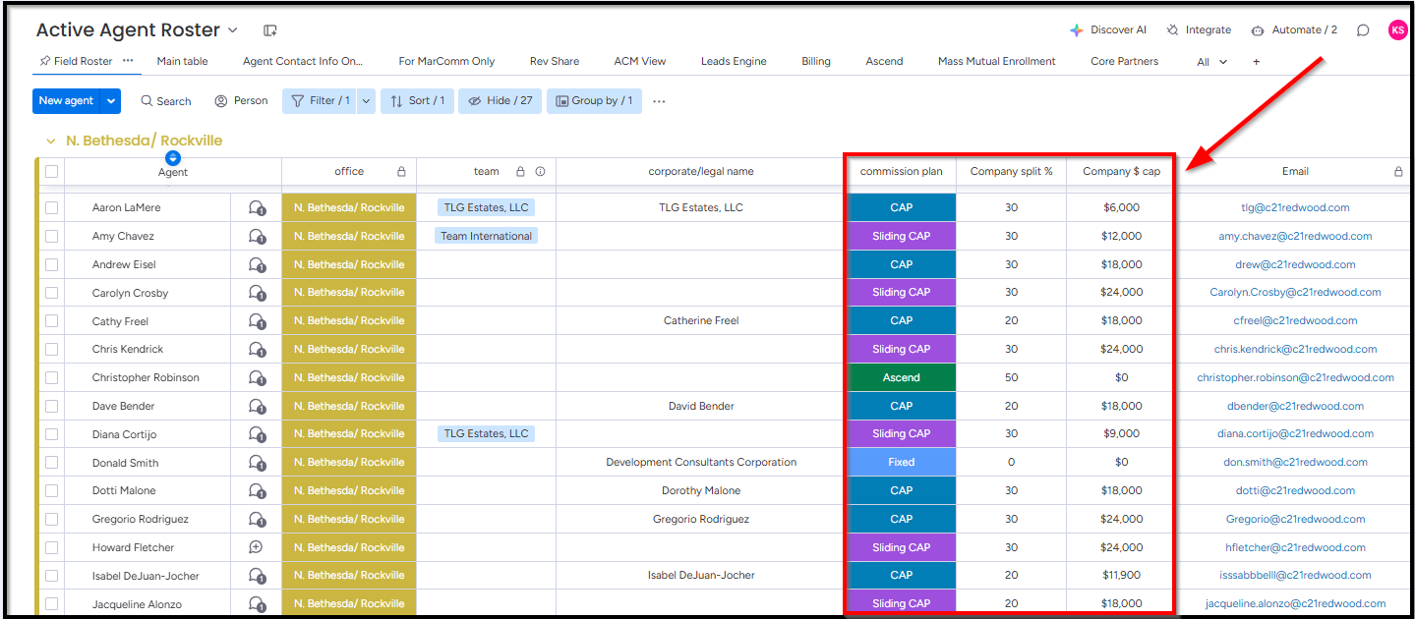Open Aaron LaMere CAP plan dropdown
This screenshot has width=1415, height=619.
[901, 207]
